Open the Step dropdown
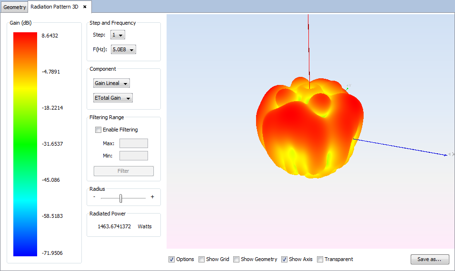Screen dimensions: 455x271 (x=118, y=35)
